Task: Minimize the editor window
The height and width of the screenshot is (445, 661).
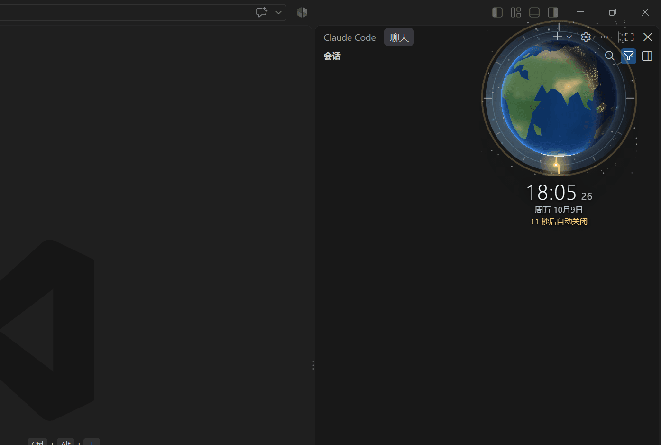Action: pos(580,12)
